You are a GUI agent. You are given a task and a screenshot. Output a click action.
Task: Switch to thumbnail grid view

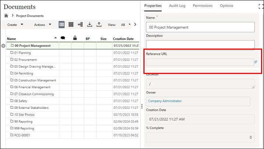[x=71, y=25]
